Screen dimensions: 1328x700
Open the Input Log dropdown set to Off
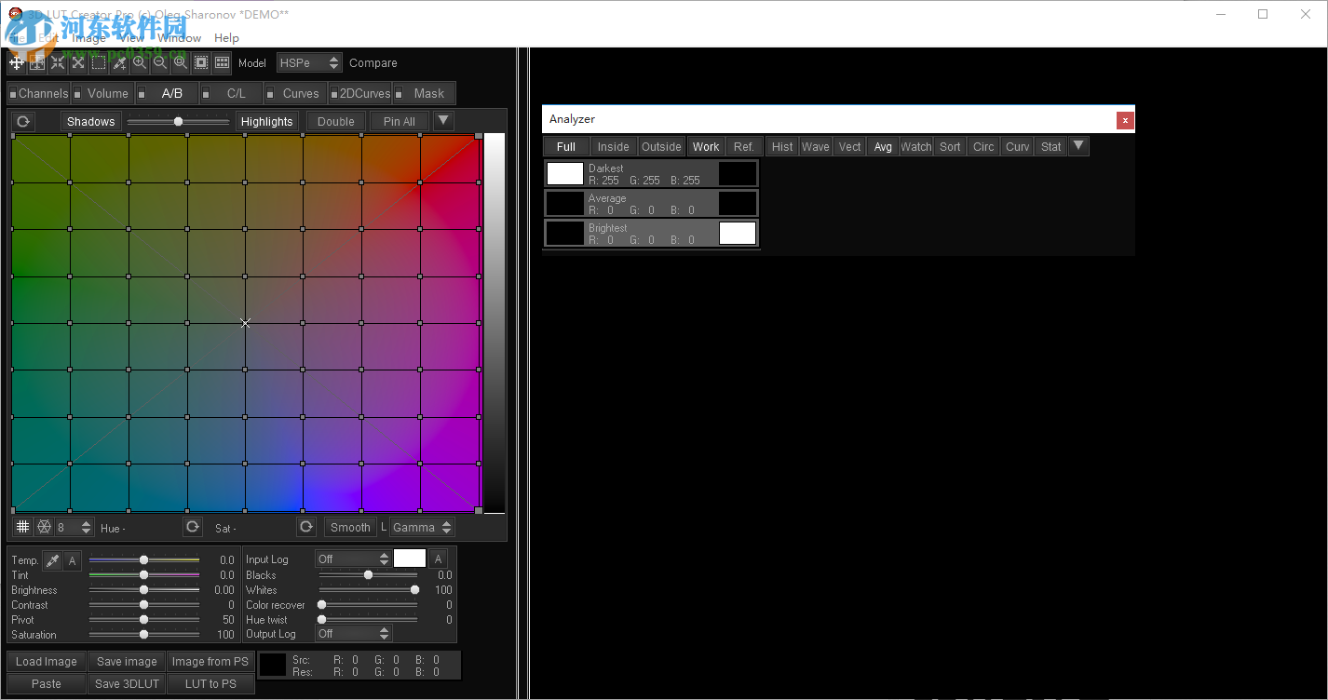coord(352,559)
